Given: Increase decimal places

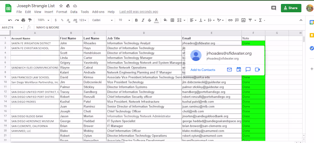Looking at the screenshot, I should click(x=75, y=20).
